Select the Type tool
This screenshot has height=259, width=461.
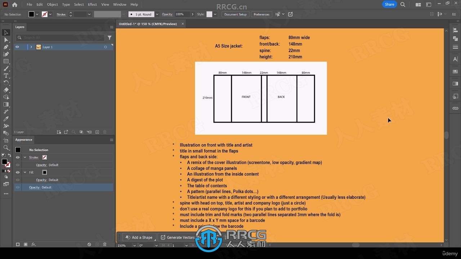(x=6, y=76)
